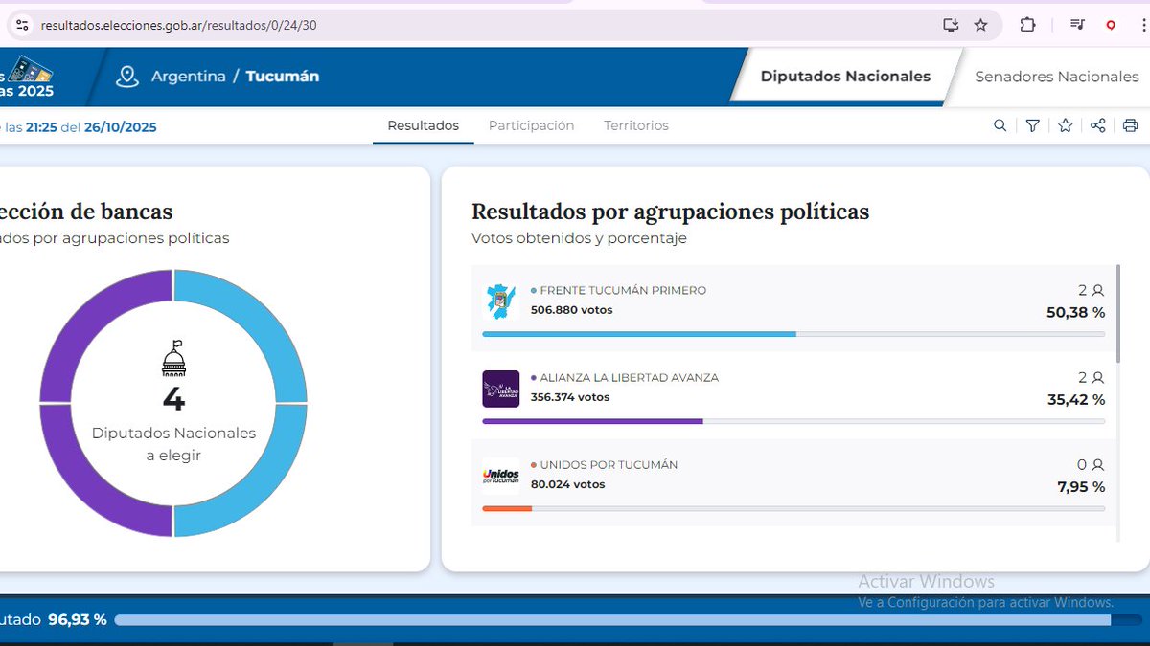This screenshot has width=1150, height=646.
Task: Click the browser address bar URL
Action: 178,25
